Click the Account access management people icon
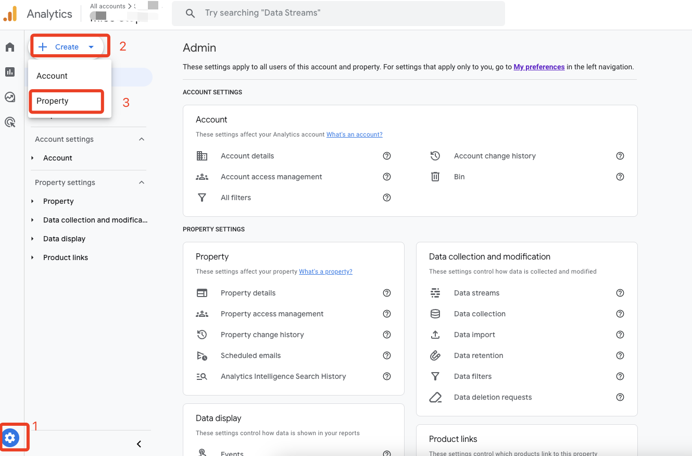The height and width of the screenshot is (456, 692). 202,177
